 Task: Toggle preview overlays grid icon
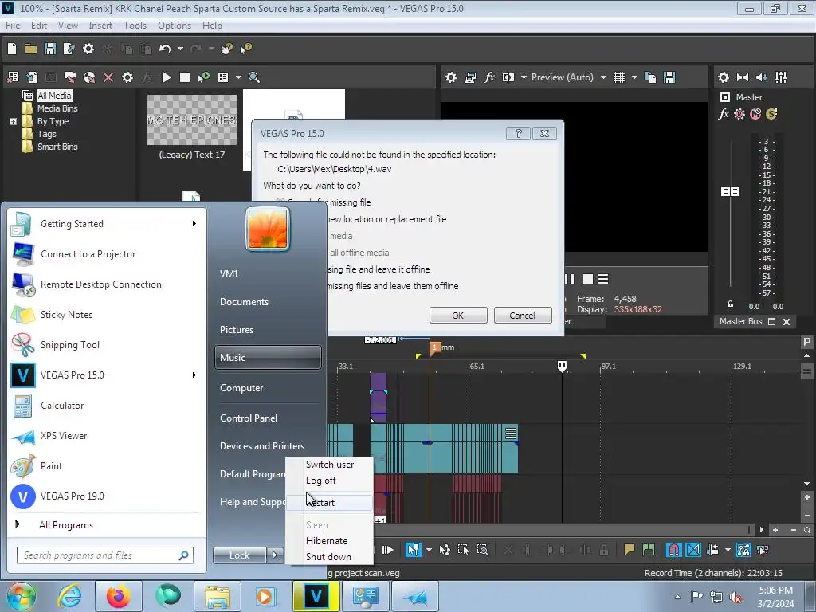[x=618, y=77]
